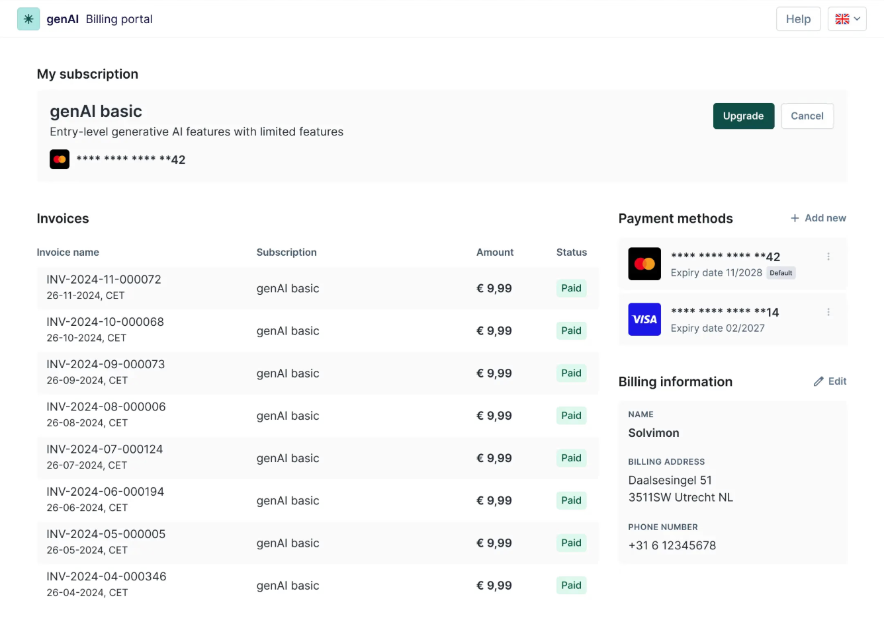
Task: Cancel the genAI basic subscription
Action: pyautogui.click(x=807, y=116)
